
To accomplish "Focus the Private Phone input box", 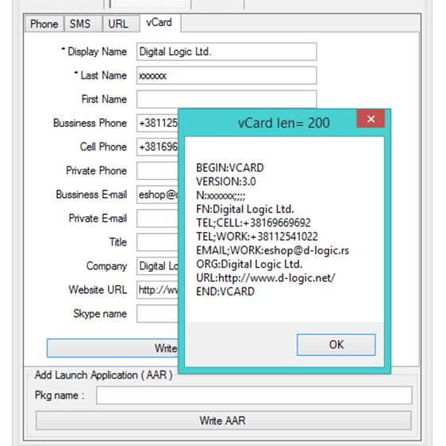I will pos(158,170).
